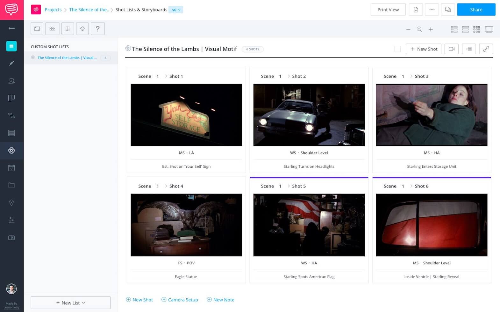500x312 pixels.
Task: Click the link icon in shot list header
Action: (486, 49)
